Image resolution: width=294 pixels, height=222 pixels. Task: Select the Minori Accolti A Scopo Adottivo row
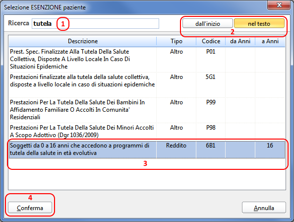[x=147, y=131]
